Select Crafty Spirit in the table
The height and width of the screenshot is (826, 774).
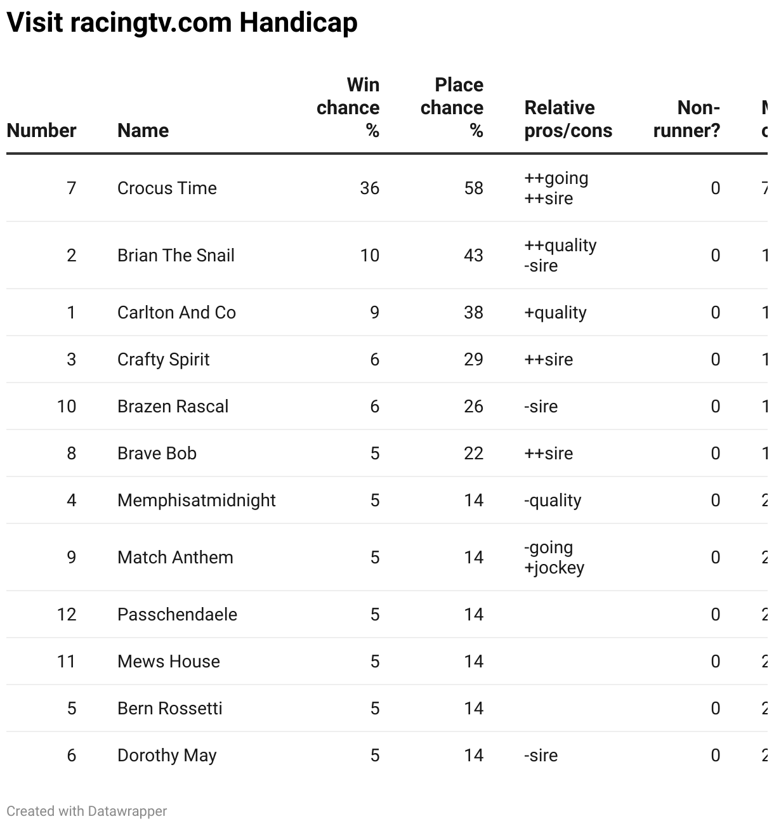coord(163,360)
